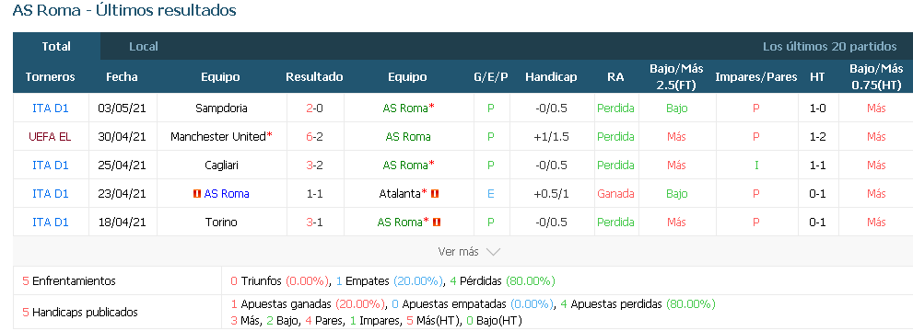This screenshot has height=331, width=913.
Task: Click the 1-1 result against Atalanta
Action: click(314, 193)
